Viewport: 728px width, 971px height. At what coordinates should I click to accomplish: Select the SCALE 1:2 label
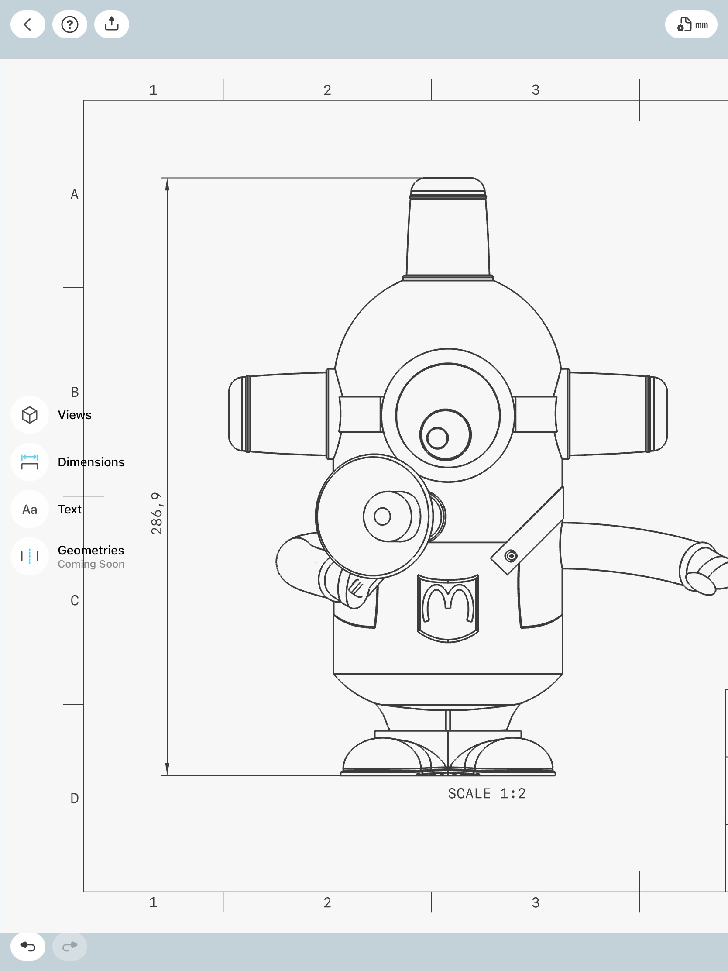click(487, 794)
